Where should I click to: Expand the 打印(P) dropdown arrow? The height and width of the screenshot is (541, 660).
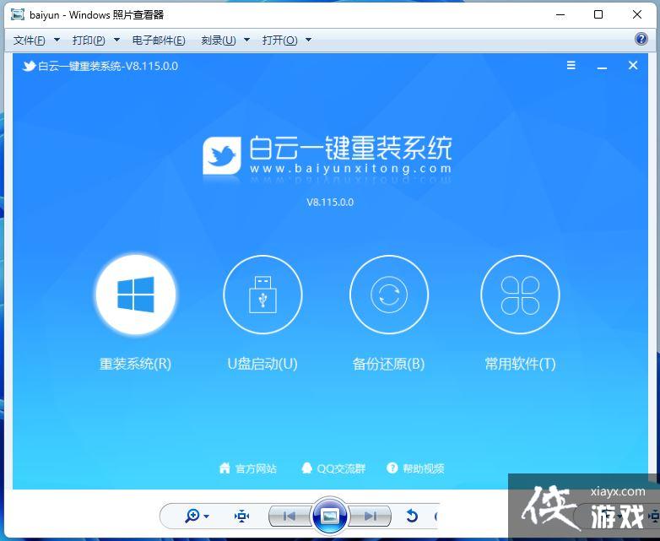116,40
